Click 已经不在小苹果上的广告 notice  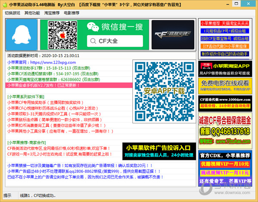click(85, 177)
